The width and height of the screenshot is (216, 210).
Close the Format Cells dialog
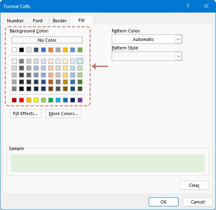(206, 6)
